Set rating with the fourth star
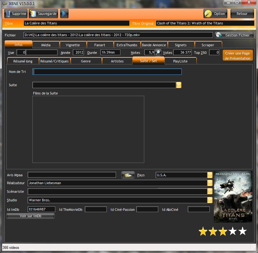Image resolution: width=258 pixels, height=253 pixels. tap(233, 231)
